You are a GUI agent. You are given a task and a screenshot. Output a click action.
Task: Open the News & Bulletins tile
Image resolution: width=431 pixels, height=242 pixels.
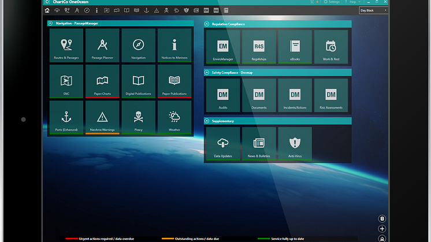(259, 144)
